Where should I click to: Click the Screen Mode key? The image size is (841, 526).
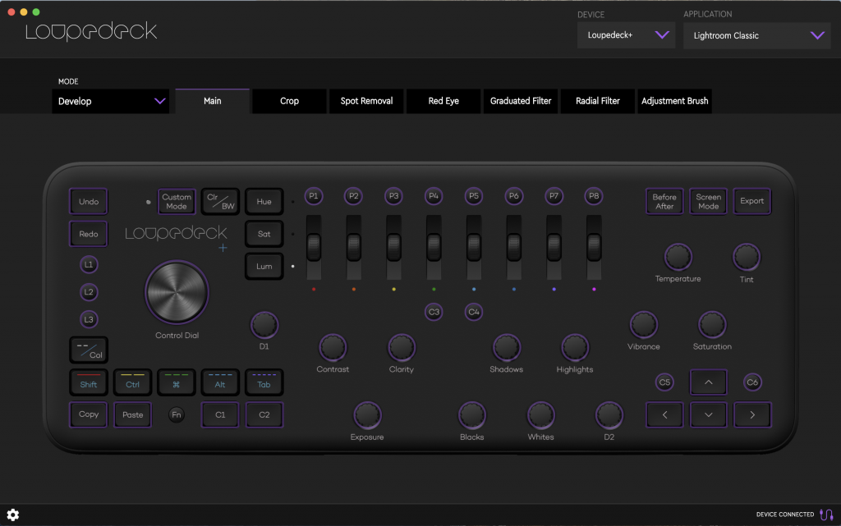pyautogui.click(x=709, y=201)
